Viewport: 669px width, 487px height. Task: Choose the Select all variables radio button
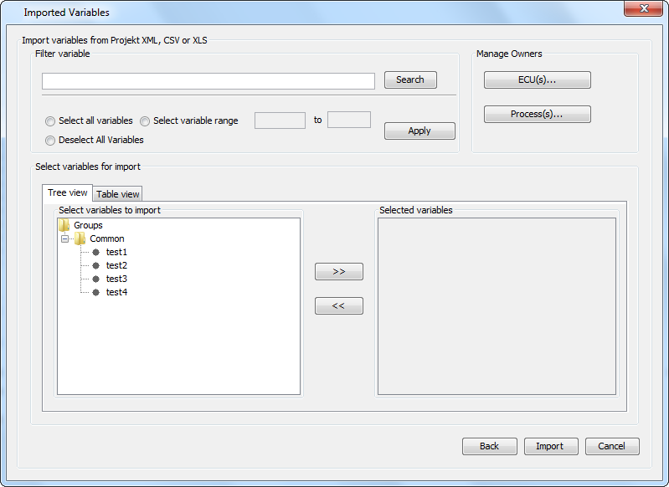pyautogui.click(x=50, y=121)
